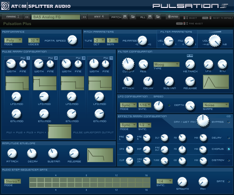
Task: Click the PW3 pulse waveform display
Action: point(72,83)
